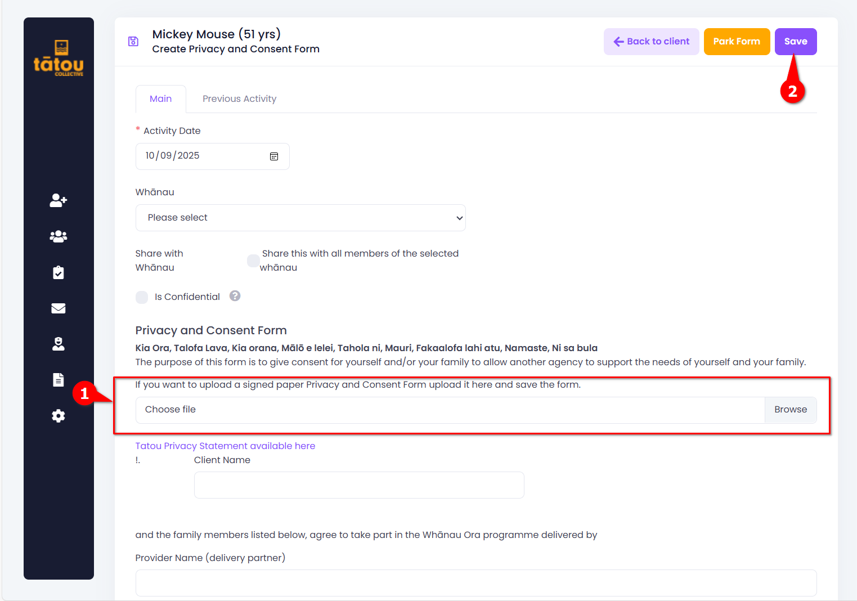Click the Park Form button
This screenshot has width=857, height=601.
point(737,42)
